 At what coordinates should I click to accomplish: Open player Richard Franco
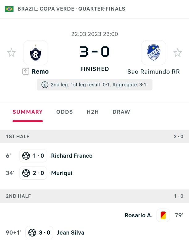click(x=72, y=156)
